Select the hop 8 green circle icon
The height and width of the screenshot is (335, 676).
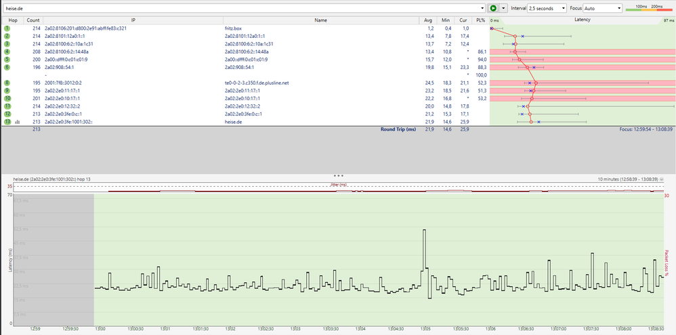click(7, 83)
